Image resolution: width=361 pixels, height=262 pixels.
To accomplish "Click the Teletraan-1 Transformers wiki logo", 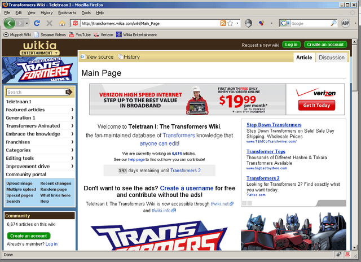I will click(39, 70).
